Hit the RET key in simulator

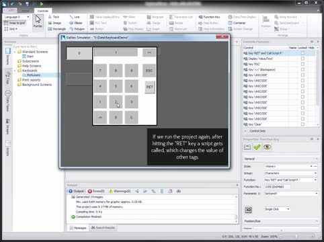tap(149, 87)
